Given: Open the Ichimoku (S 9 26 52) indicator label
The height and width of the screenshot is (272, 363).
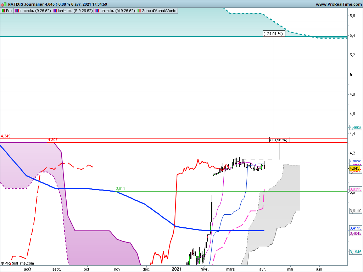Looking at the screenshot, I should tap(75, 11).
